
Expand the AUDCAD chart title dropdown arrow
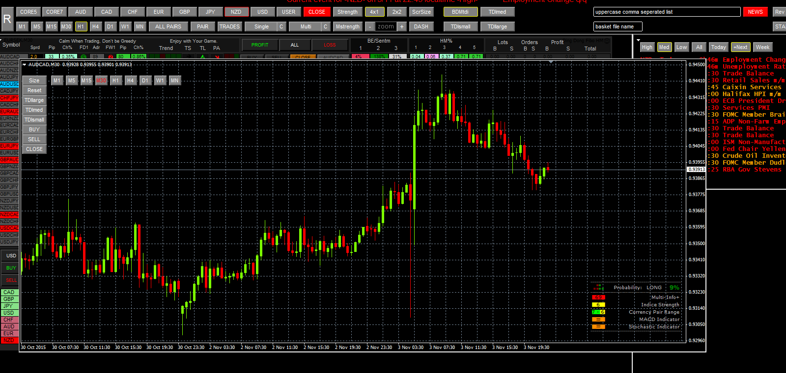pyautogui.click(x=25, y=64)
